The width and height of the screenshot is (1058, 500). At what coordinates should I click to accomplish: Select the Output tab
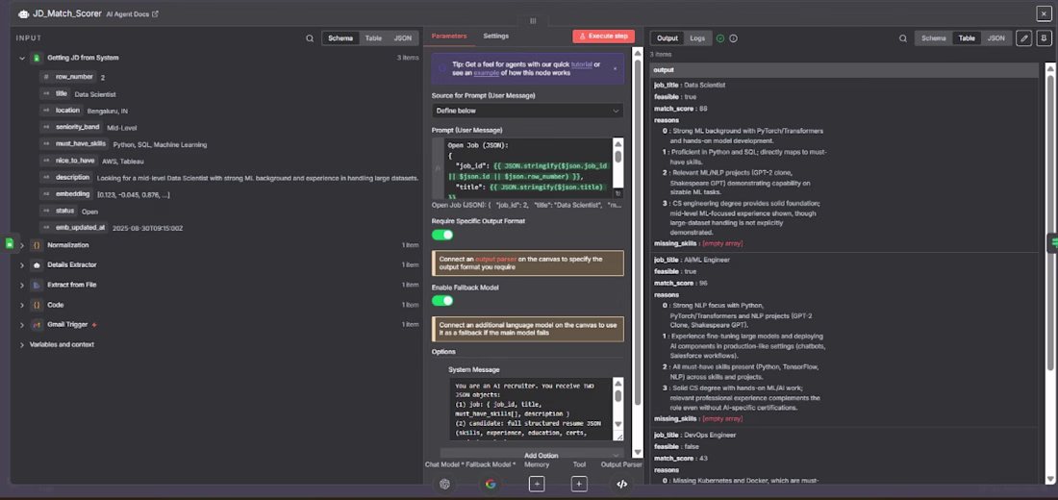tap(668, 38)
